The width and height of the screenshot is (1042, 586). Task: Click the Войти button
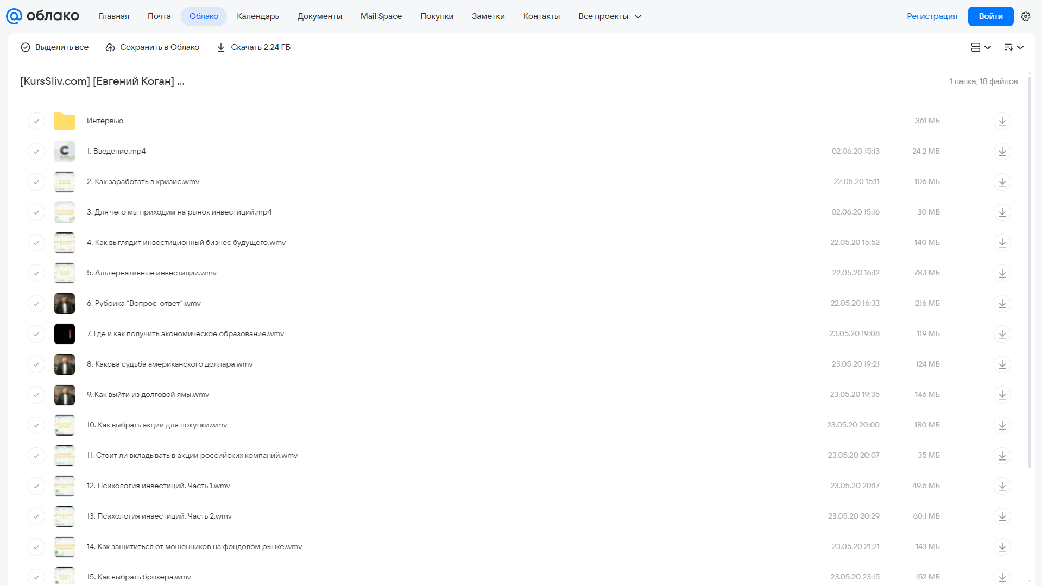pyautogui.click(x=990, y=16)
